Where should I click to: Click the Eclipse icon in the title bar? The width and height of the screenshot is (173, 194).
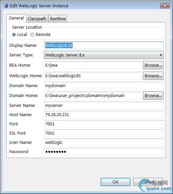pyautogui.click(x=6, y=6)
